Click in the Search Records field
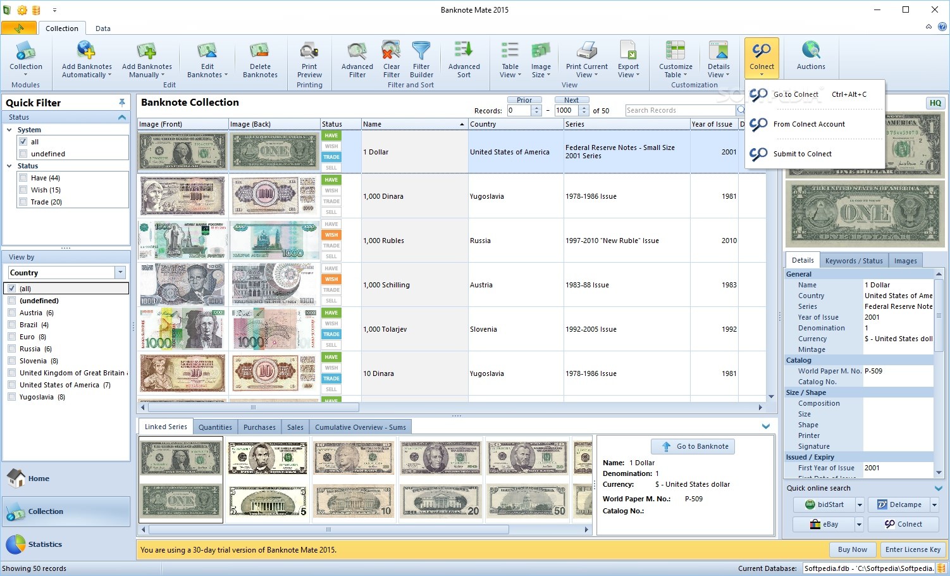The height and width of the screenshot is (576, 950). 680,110
